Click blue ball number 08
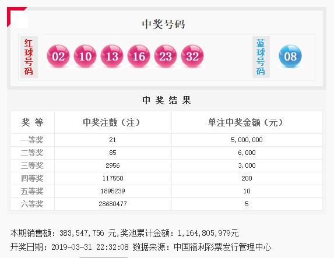 point(290,56)
